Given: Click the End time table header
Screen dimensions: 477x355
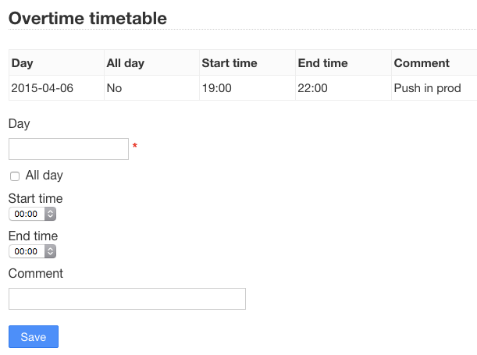Looking at the screenshot, I should point(323,63).
